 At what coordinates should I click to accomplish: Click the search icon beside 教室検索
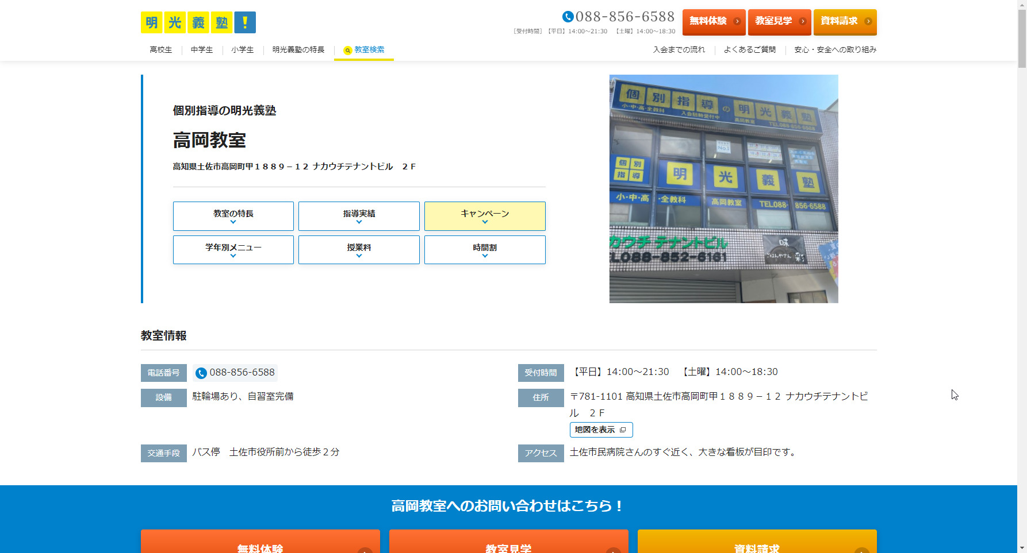pos(347,51)
